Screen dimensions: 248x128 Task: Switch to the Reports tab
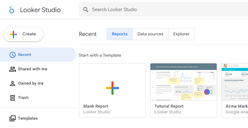(120, 34)
